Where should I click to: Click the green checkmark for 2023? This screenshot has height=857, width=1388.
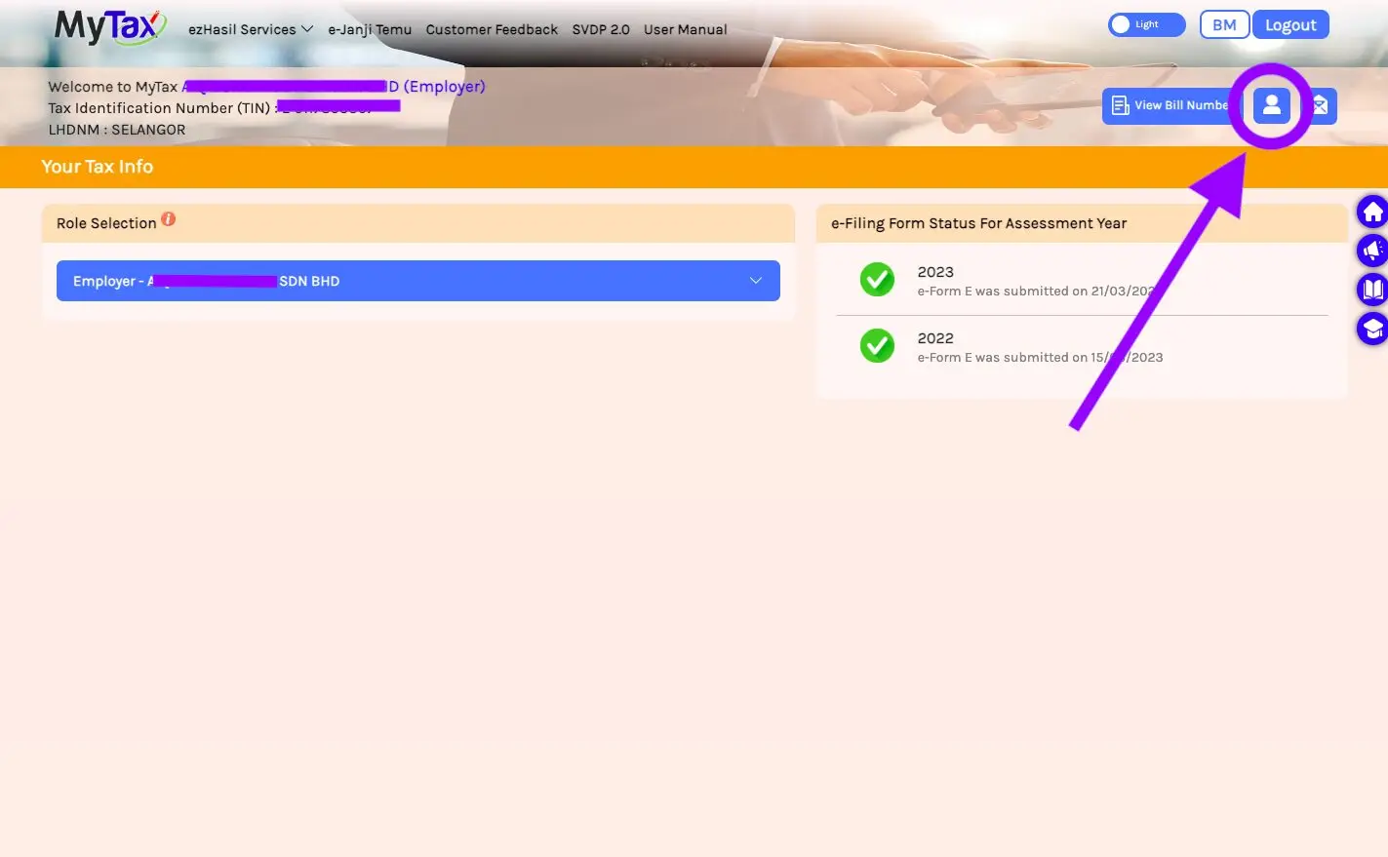(x=877, y=280)
